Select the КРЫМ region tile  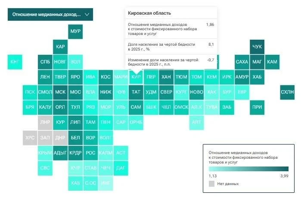click(x=45, y=153)
